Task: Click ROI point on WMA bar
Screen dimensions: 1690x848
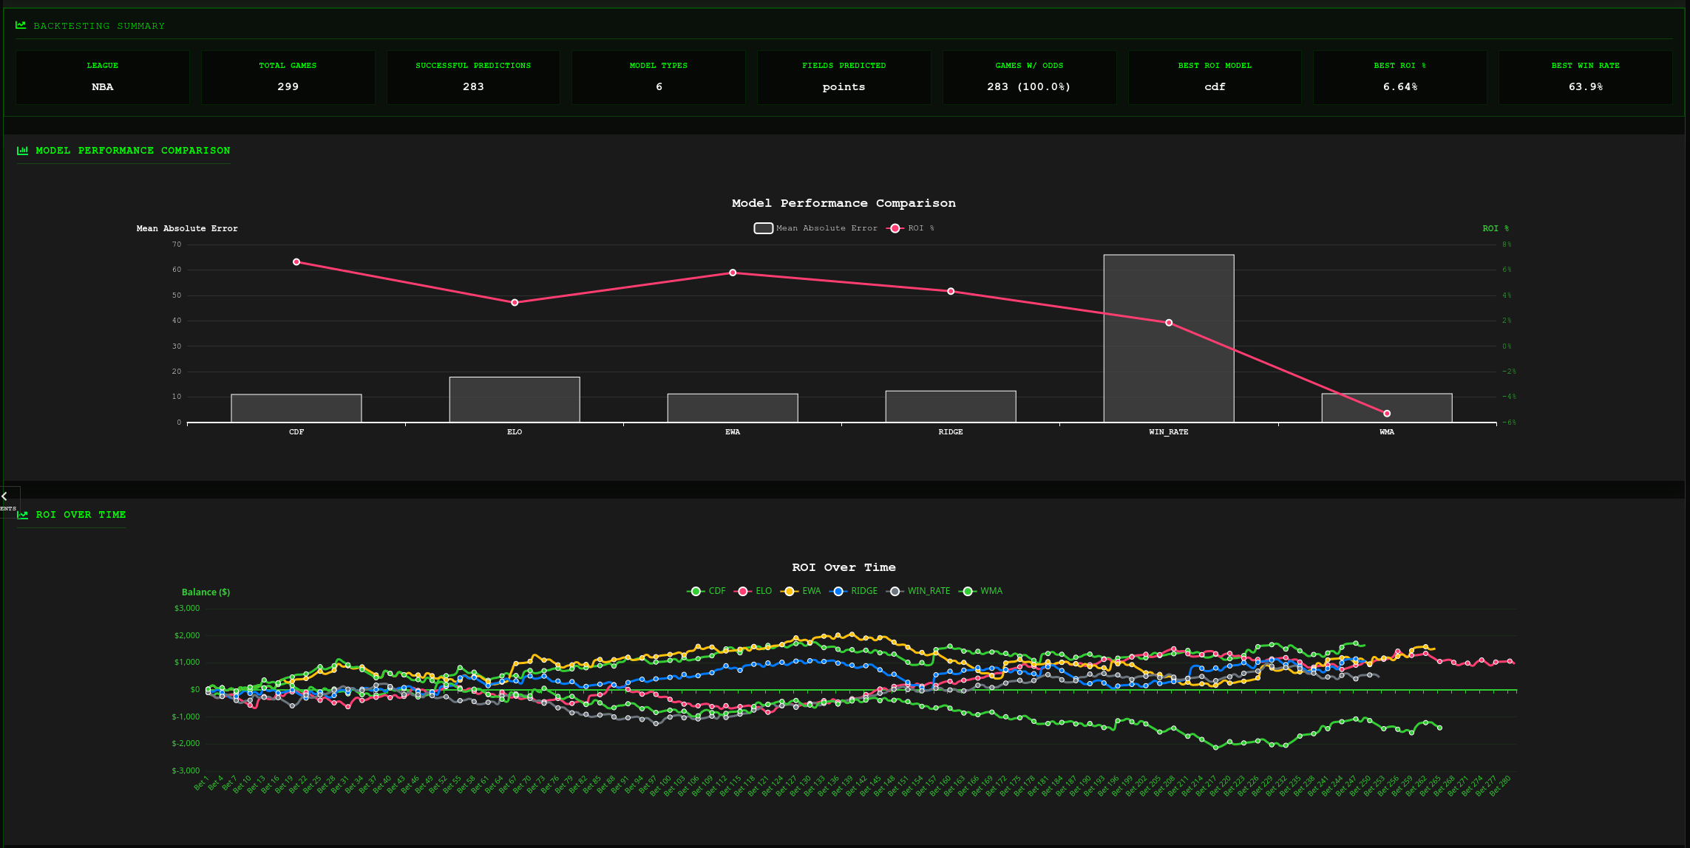Action: coord(1387,414)
